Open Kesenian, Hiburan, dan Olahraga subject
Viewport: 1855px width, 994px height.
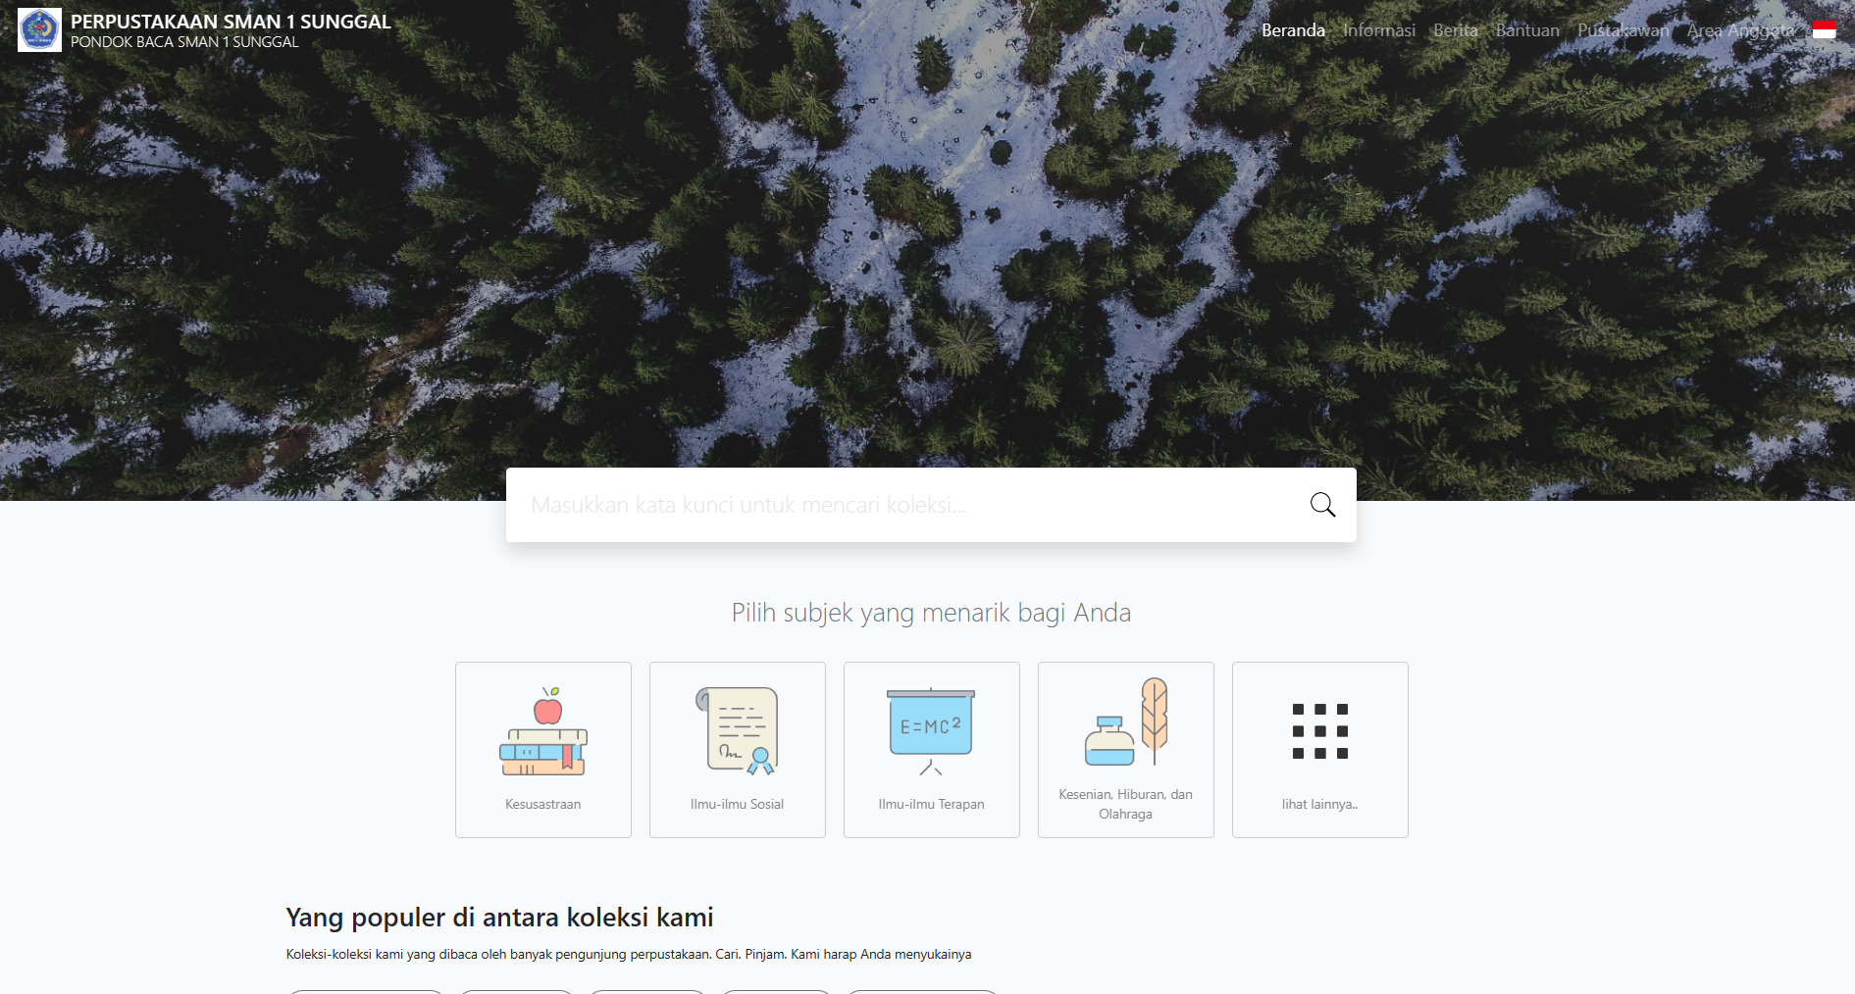1126,750
